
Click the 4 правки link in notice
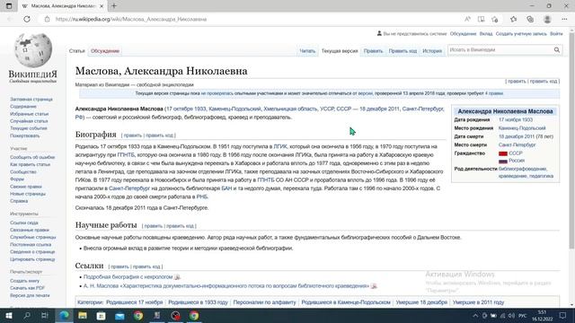[494, 93]
